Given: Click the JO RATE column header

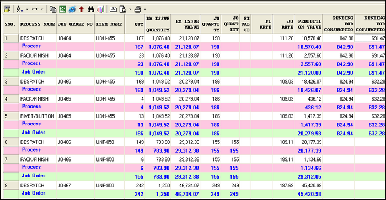Looking at the screenshot, I should click(x=283, y=24).
